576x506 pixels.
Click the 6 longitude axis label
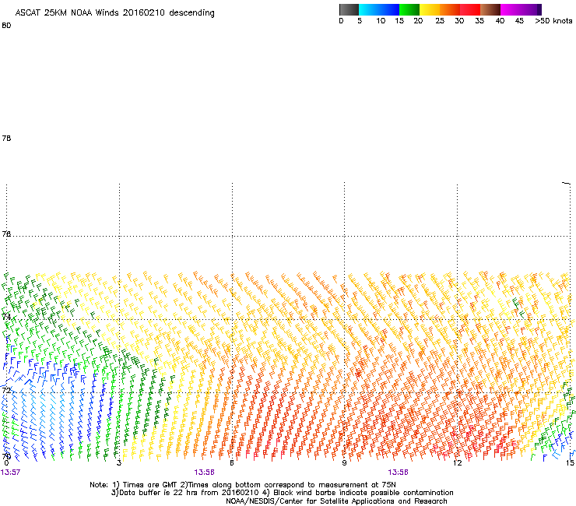click(x=232, y=462)
